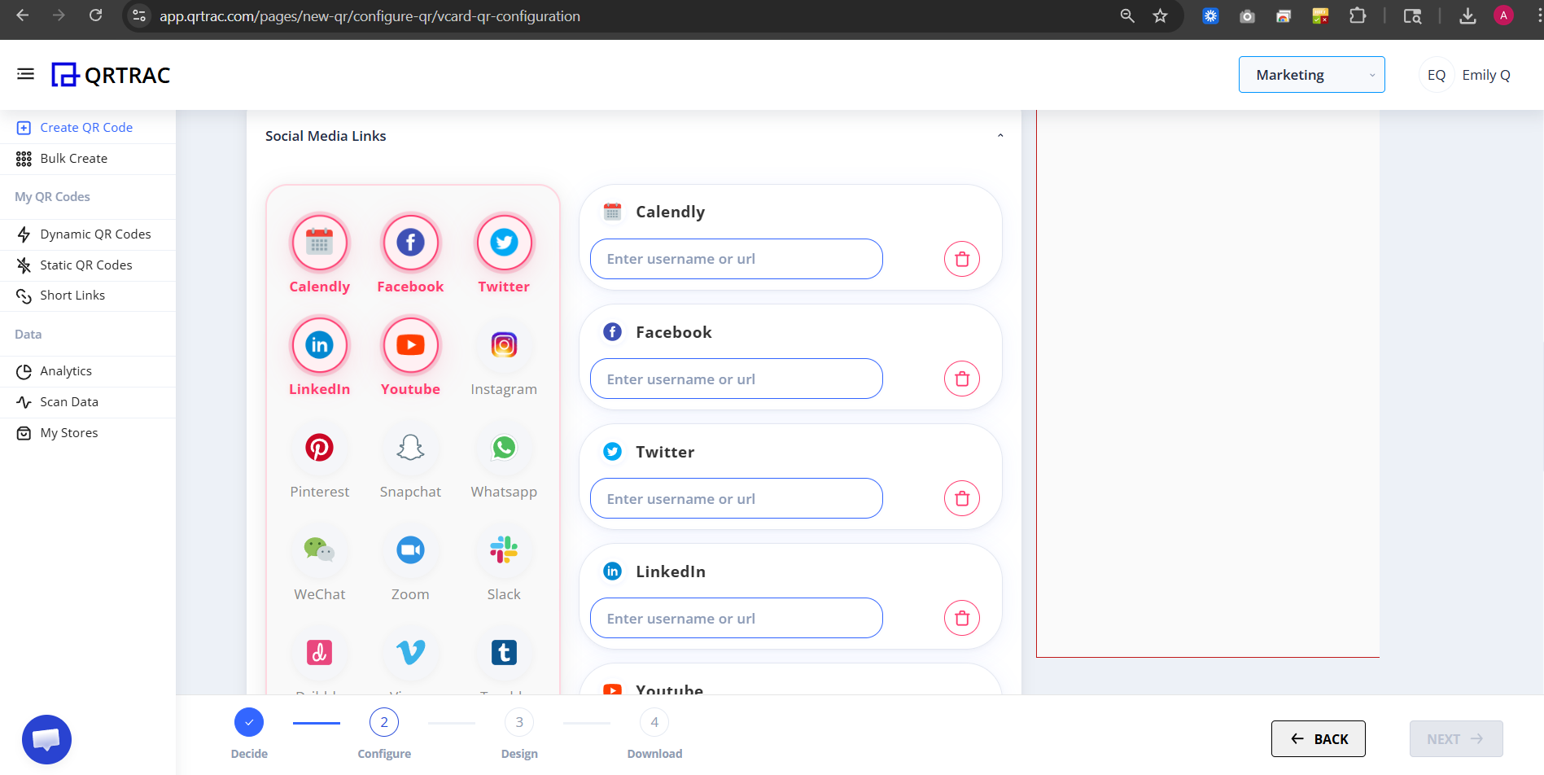The height and width of the screenshot is (775, 1544).
Task: Open Dynamic QR Codes section
Action: (95, 234)
